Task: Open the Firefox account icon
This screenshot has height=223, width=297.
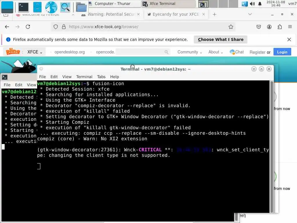Action: click(269, 27)
